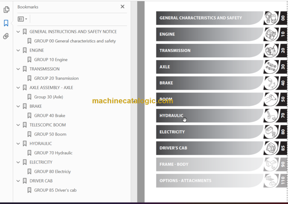Click bookmark icon beside GROUP 70 Hydraulic

[29, 153]
